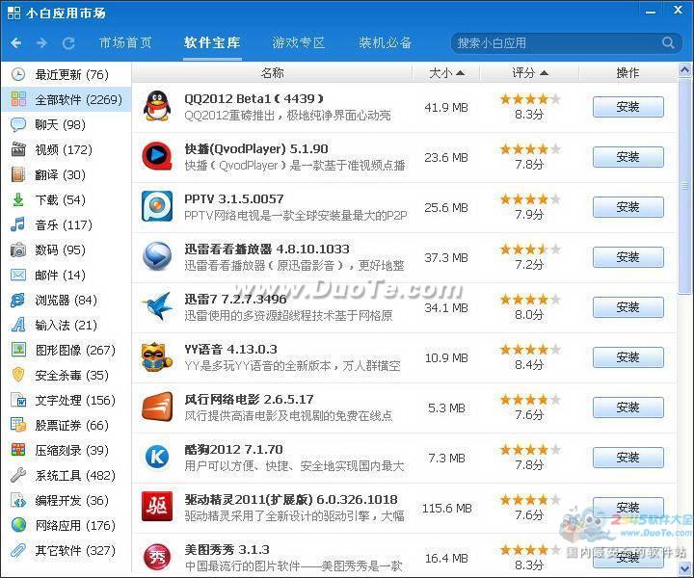Image resolution: width=694 pixels, height=578 pixels.
Task: Click the 视频 clapperboard icon
Action: (18, 149)
